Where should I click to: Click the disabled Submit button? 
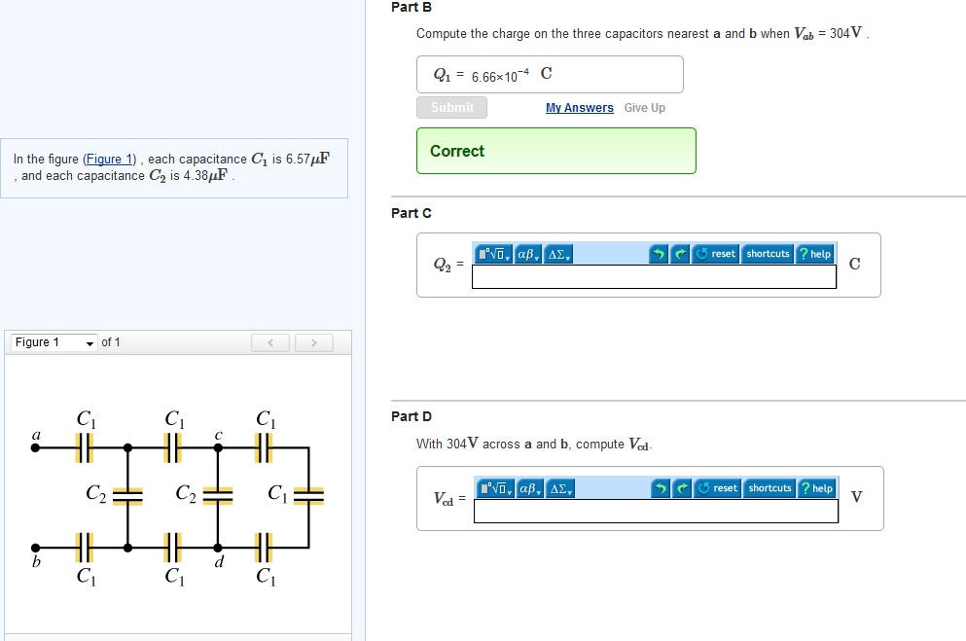point(451,107)
